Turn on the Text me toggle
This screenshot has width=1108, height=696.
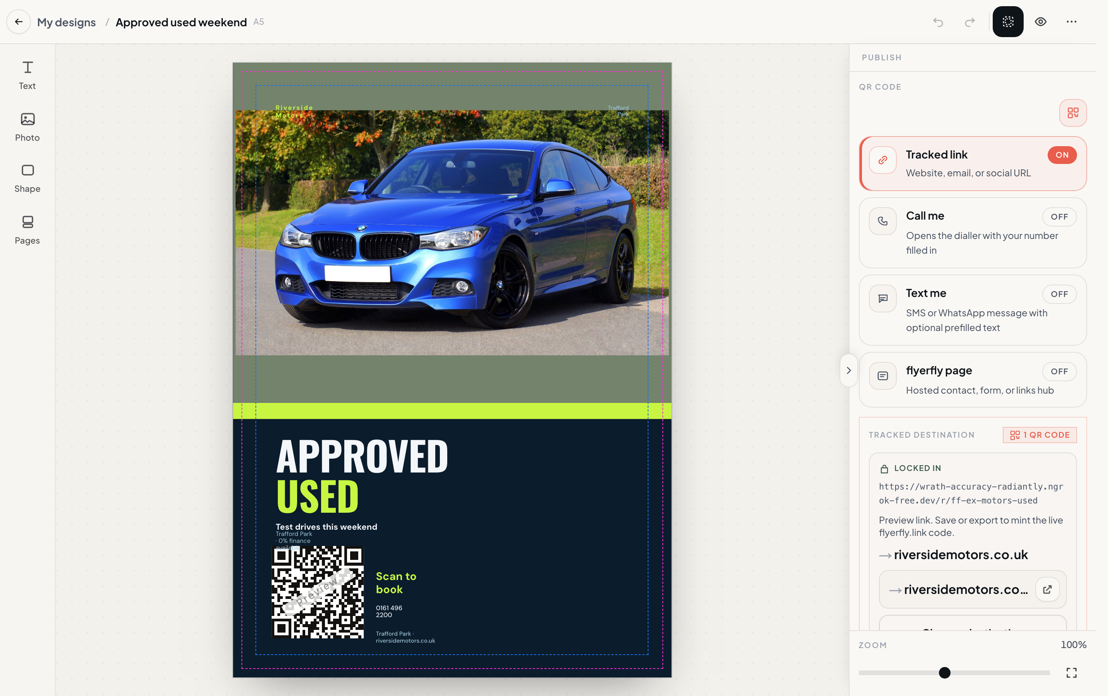coord(1059,294)
